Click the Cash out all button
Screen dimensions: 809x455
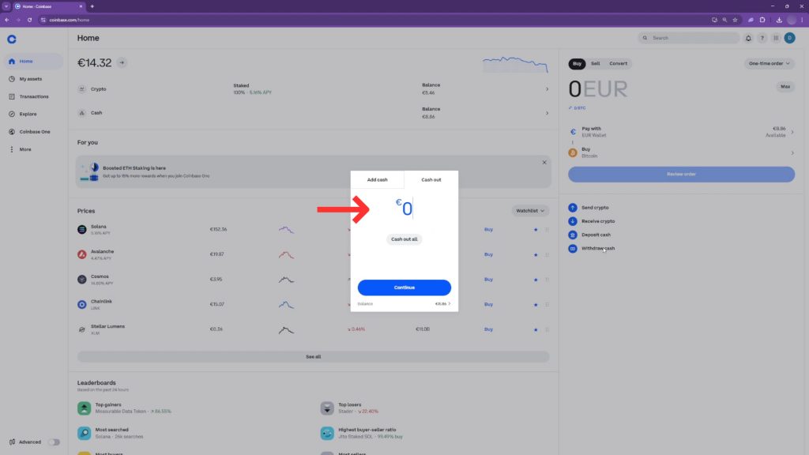click(404, 239)
